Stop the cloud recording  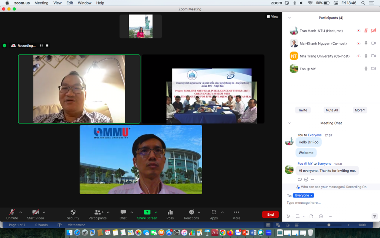click(47, 45)
